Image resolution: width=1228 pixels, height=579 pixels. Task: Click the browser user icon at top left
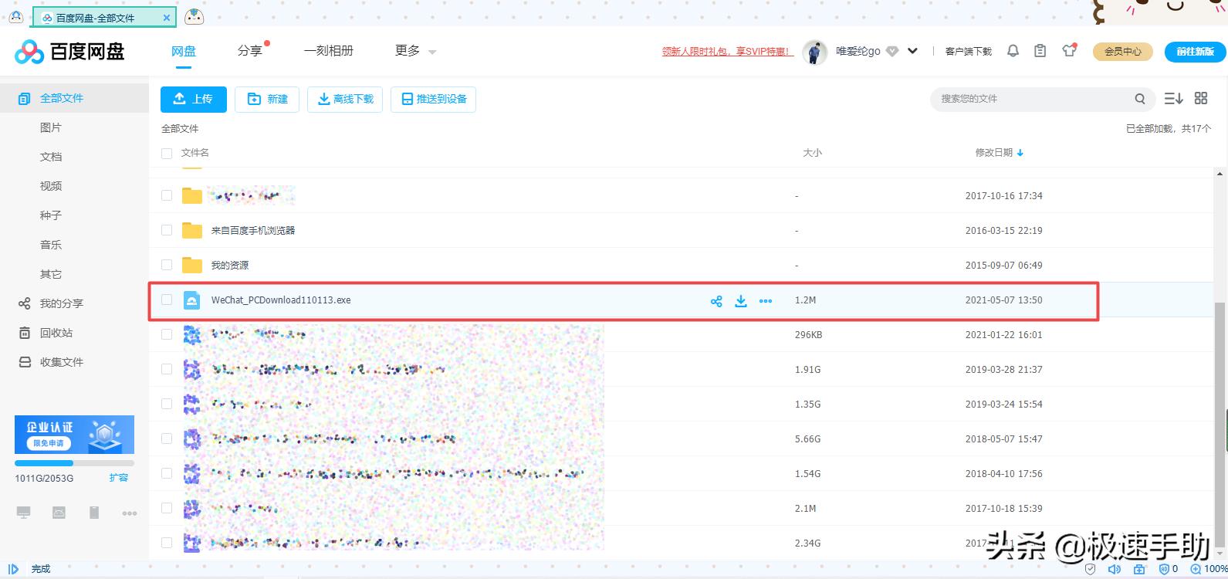15,16
